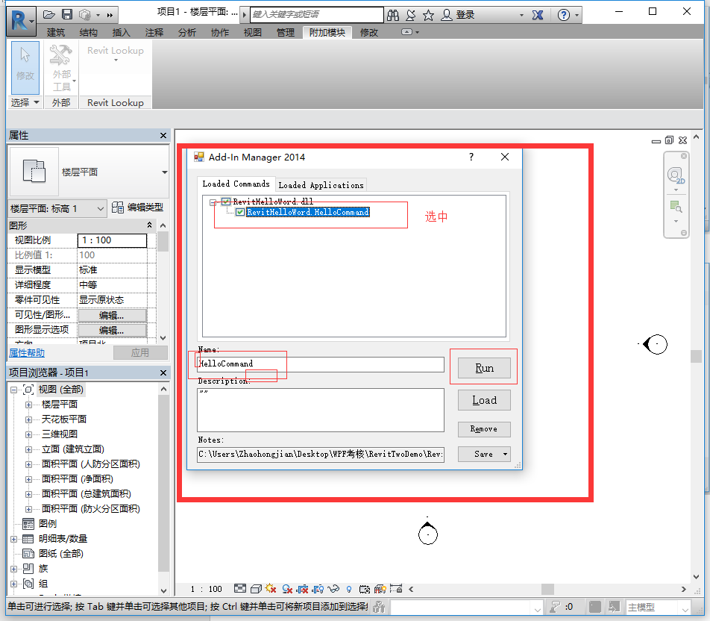Click the editable worksets icon in status bar
The width and height of the screenshot is (710, 621).
[x=379, y=607]
